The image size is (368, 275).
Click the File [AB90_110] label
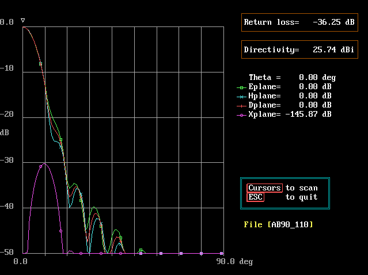[278, 224]
